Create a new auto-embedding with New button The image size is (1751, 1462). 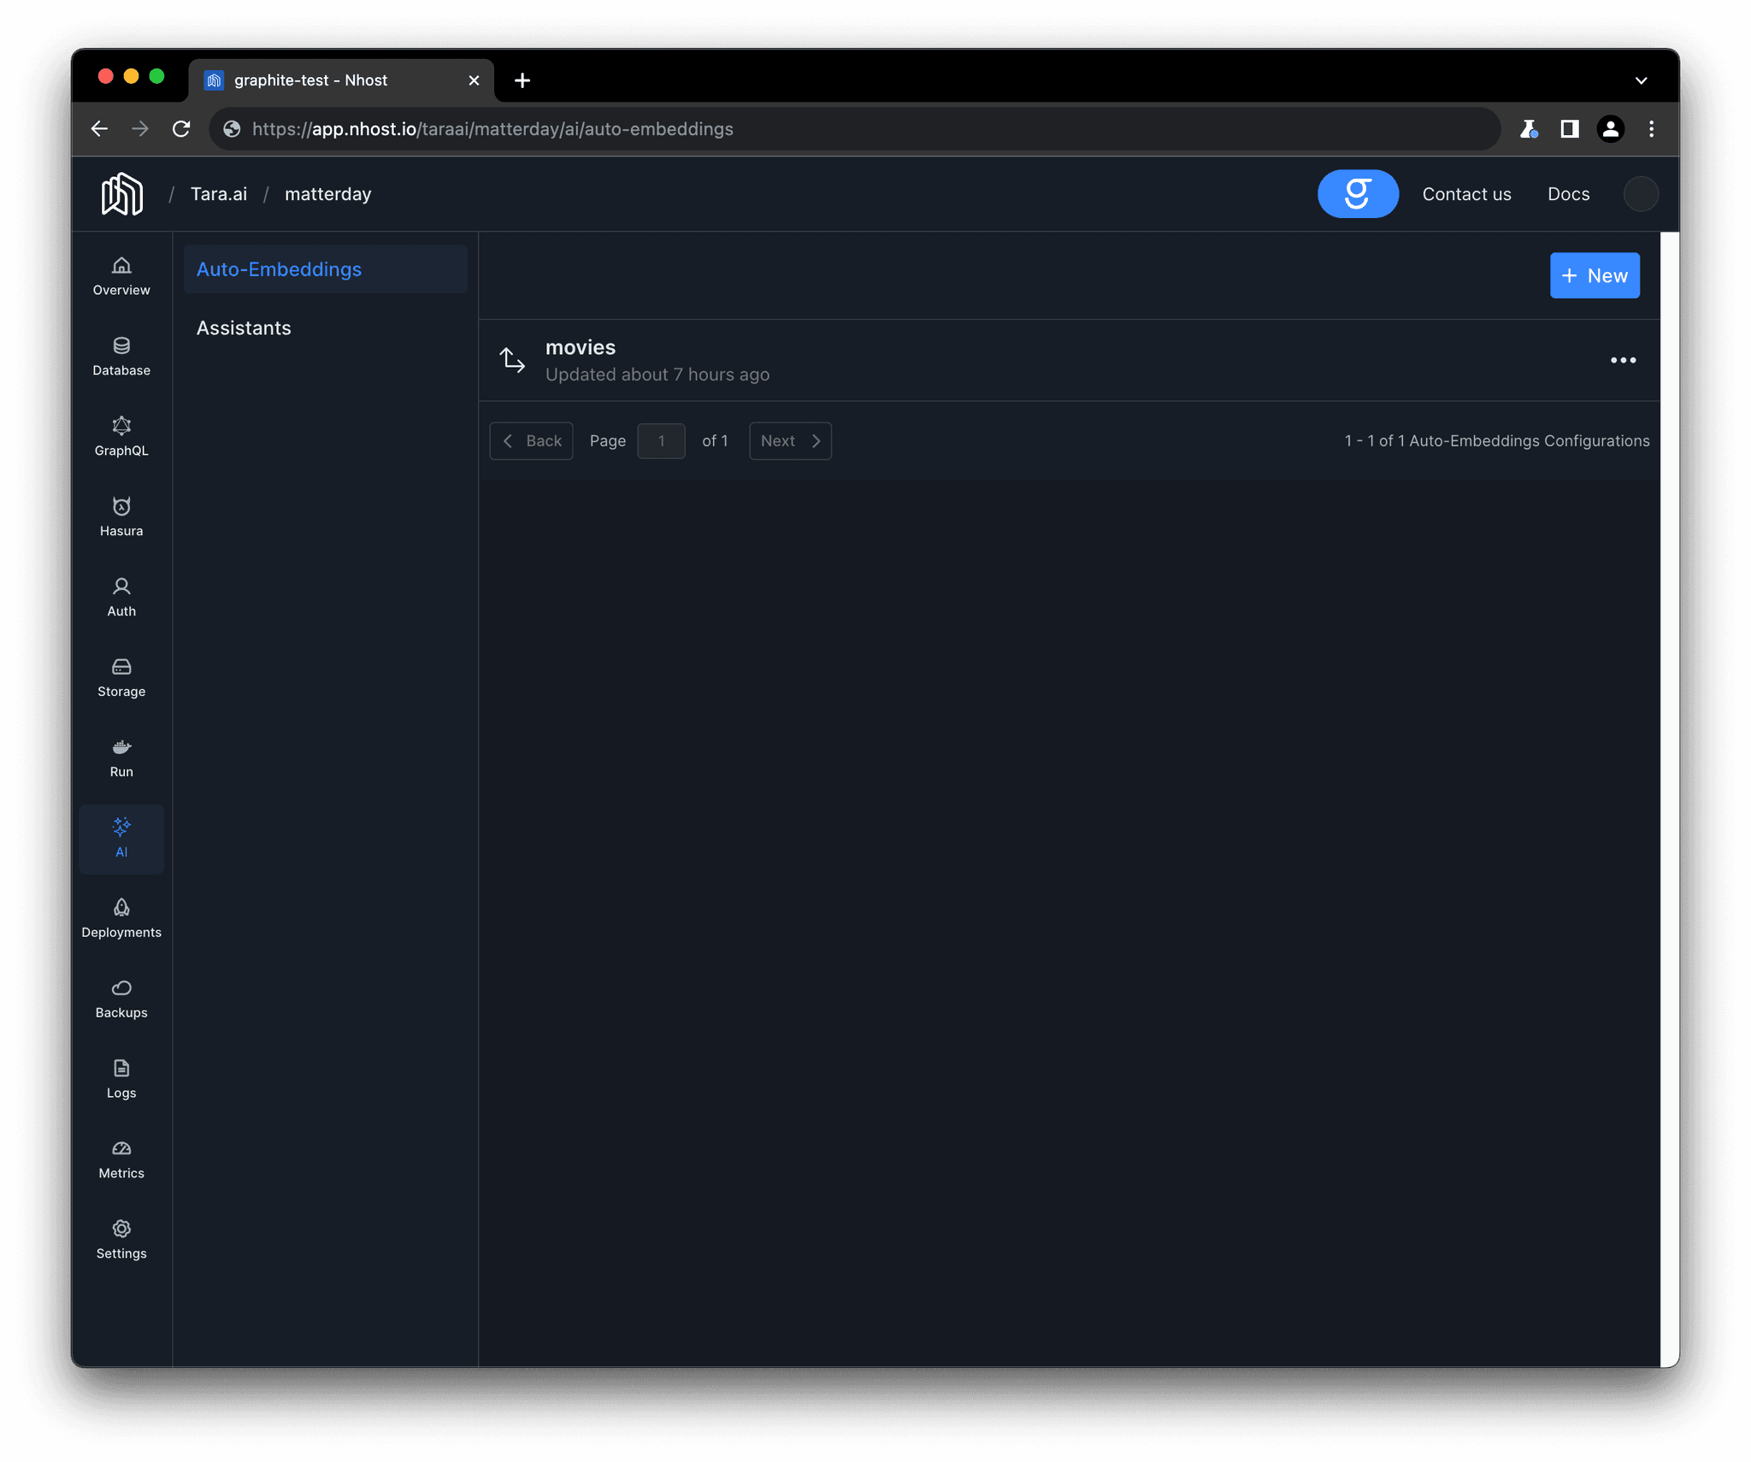tap(1595, 275)
